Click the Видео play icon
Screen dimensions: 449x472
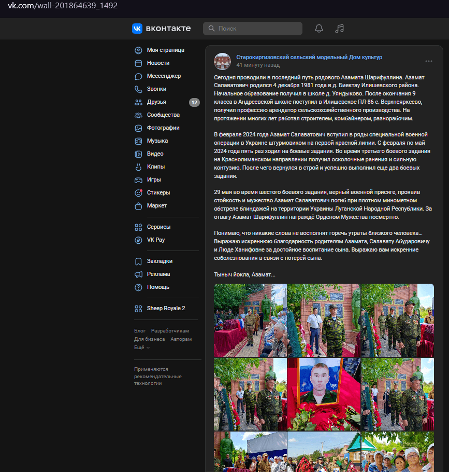pos(138,154)
